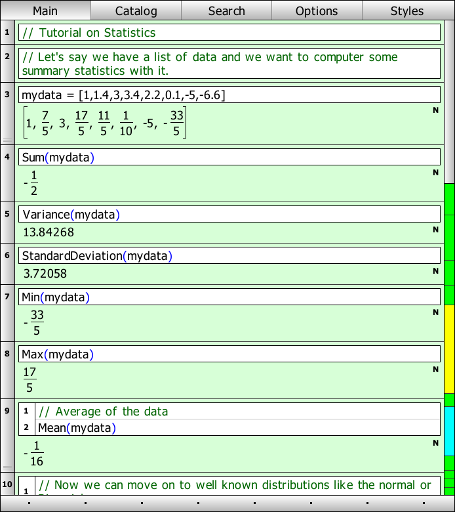Click the yellow segment in the right strip
The height and width of the screenshot is (512, 455).
(x=449, y=349)
